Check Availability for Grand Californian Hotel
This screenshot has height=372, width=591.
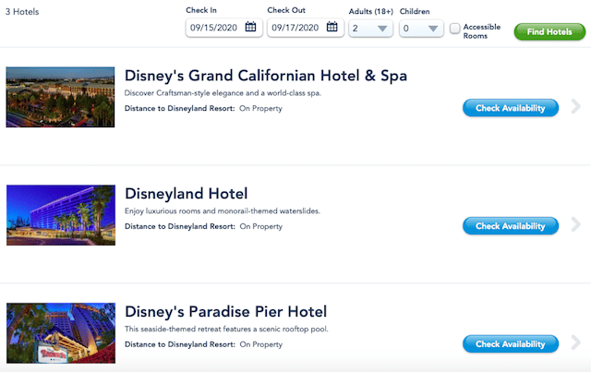[511, 108]
